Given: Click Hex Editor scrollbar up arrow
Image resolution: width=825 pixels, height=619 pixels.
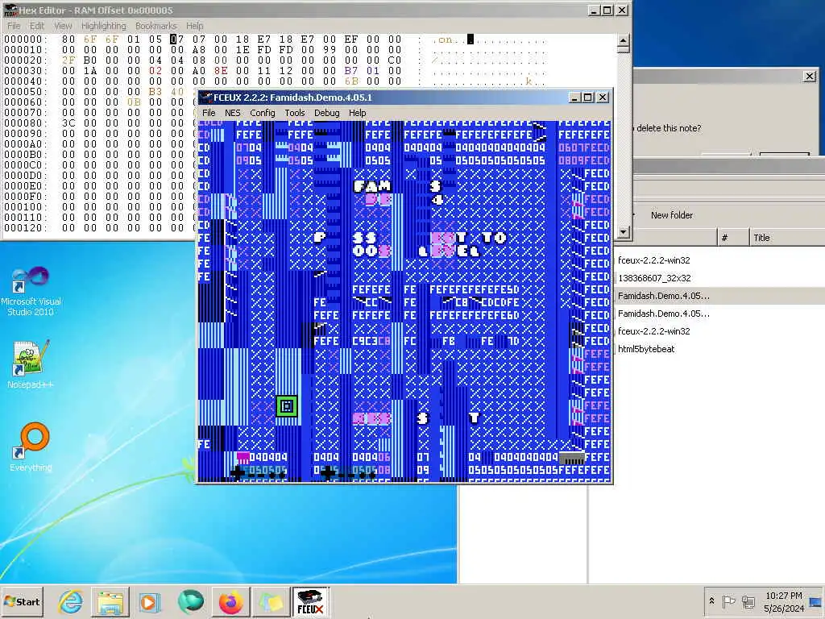Looking at the screenshot, I should 623,40.
